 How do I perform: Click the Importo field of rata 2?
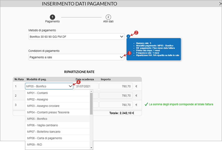116,96
